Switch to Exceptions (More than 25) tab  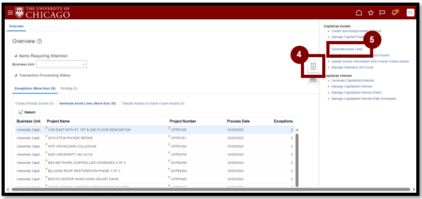[35, 88]
